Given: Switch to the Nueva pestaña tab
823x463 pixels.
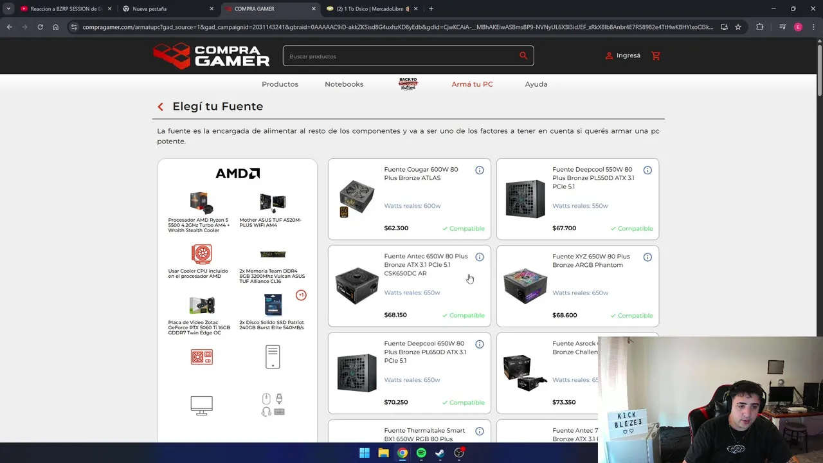Looking at the screenshot, I should [x=167, y=9].
